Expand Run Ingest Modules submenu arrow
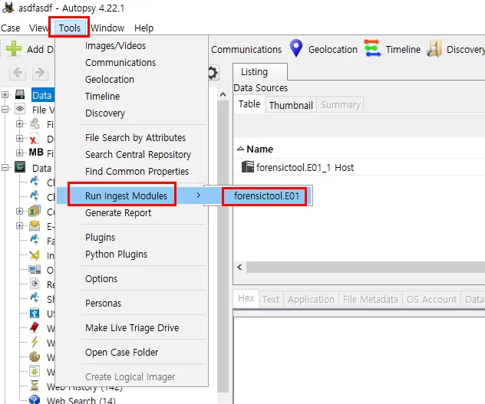This screenshot has height=404, width=485. (198, 195)
